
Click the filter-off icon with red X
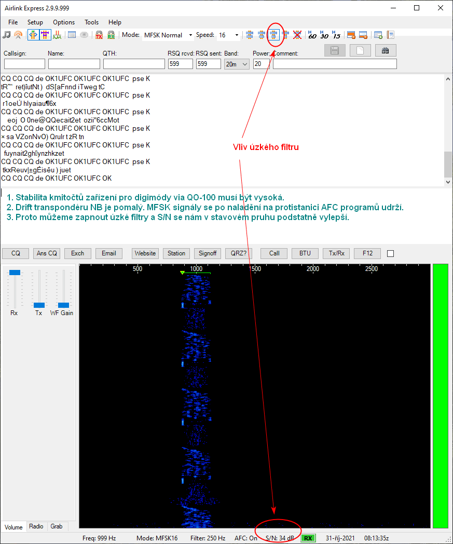[x=297, y=35]
